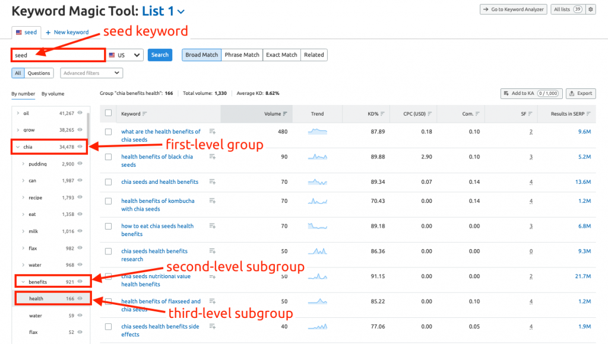Screen dimensions: 608x344
Task: Tick the select-all checkbox in table header
Action: coord(108,113)
